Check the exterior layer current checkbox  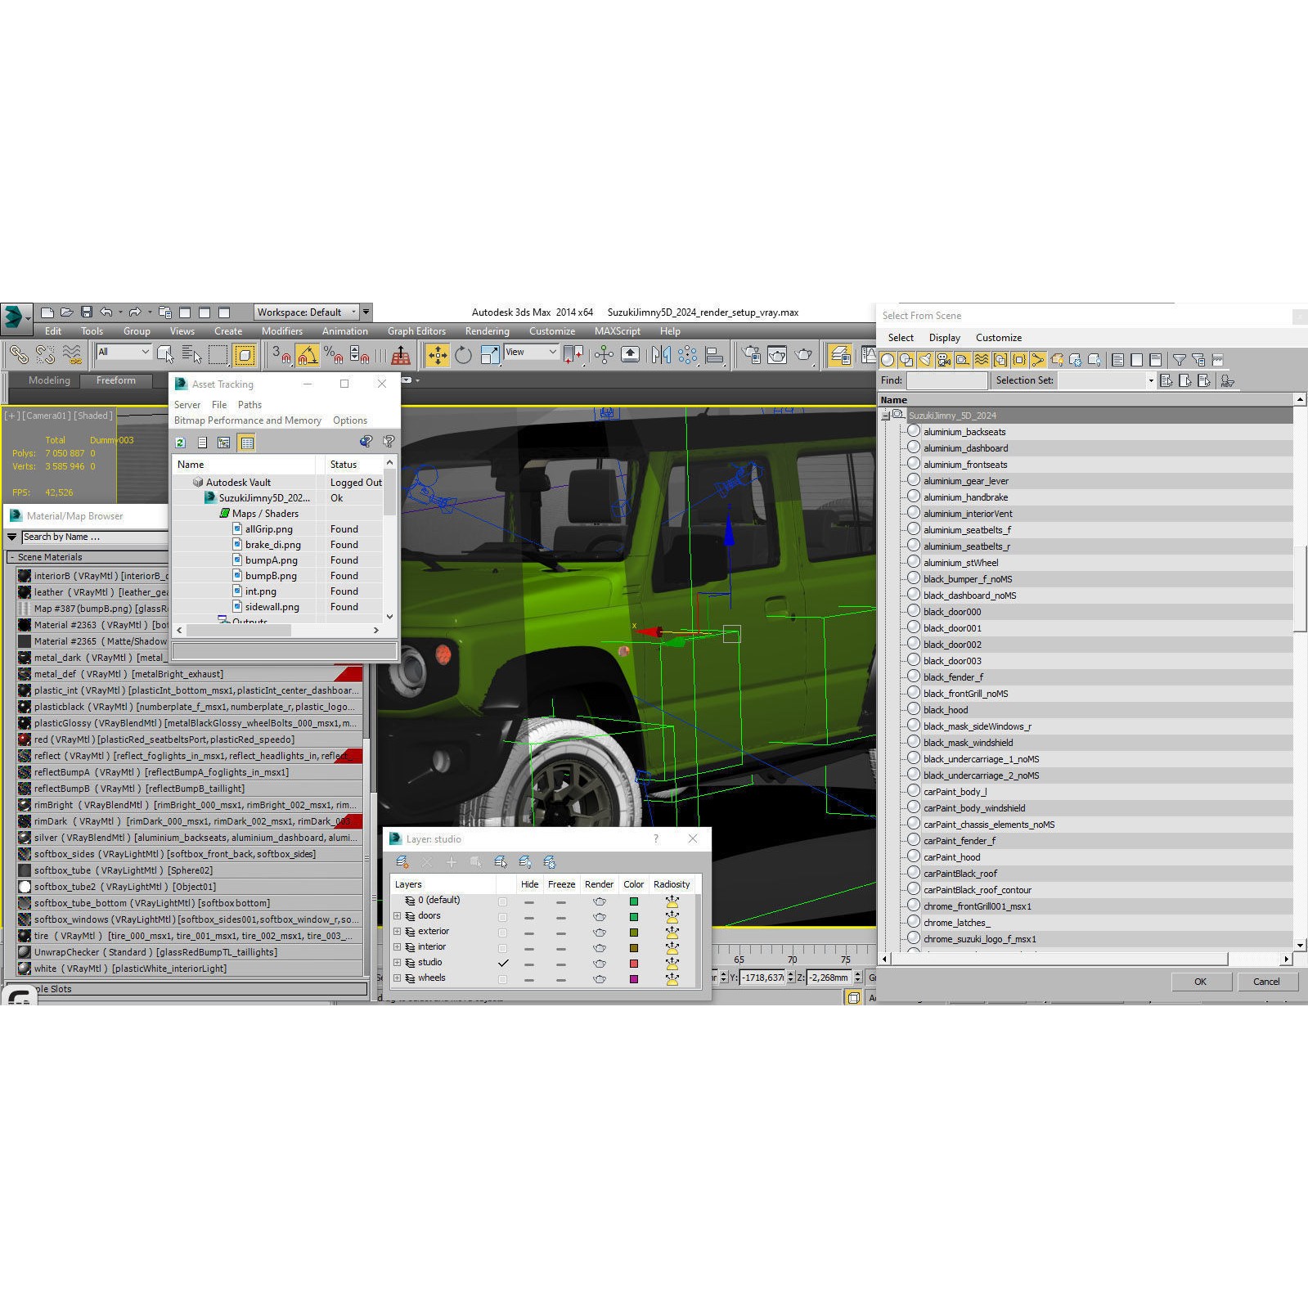point(503,933)
